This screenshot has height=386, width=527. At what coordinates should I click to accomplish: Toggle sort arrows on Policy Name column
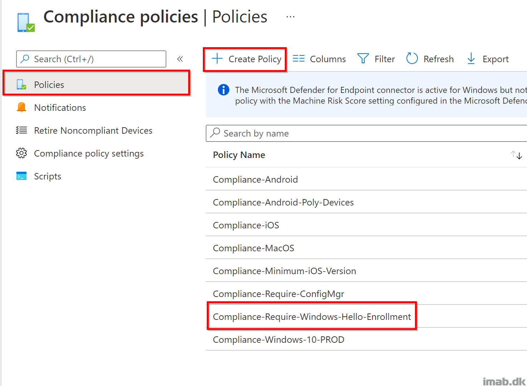(516, 155)
